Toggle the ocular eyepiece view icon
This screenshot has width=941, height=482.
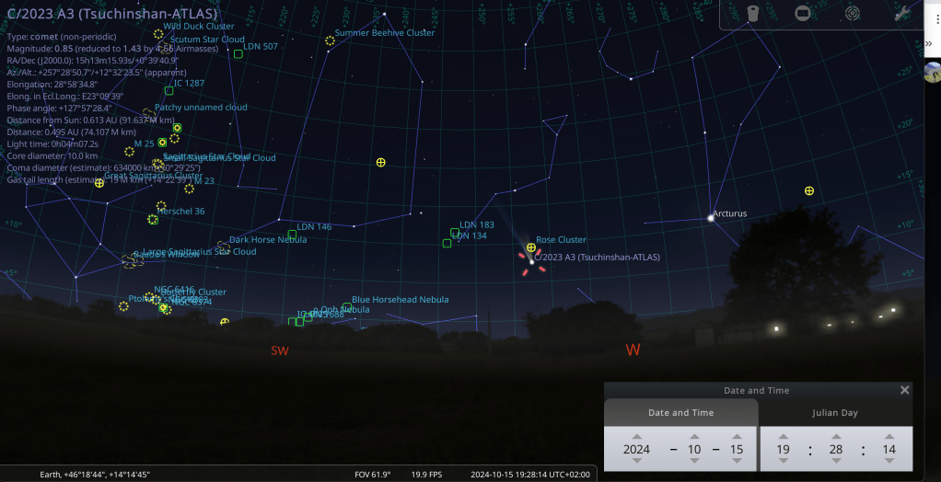pos(753,13)
